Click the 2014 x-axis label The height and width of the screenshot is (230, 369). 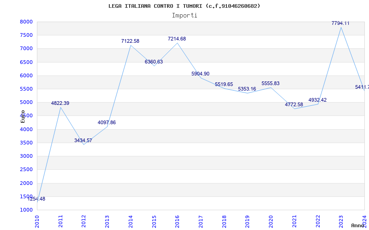coord(131,222)
